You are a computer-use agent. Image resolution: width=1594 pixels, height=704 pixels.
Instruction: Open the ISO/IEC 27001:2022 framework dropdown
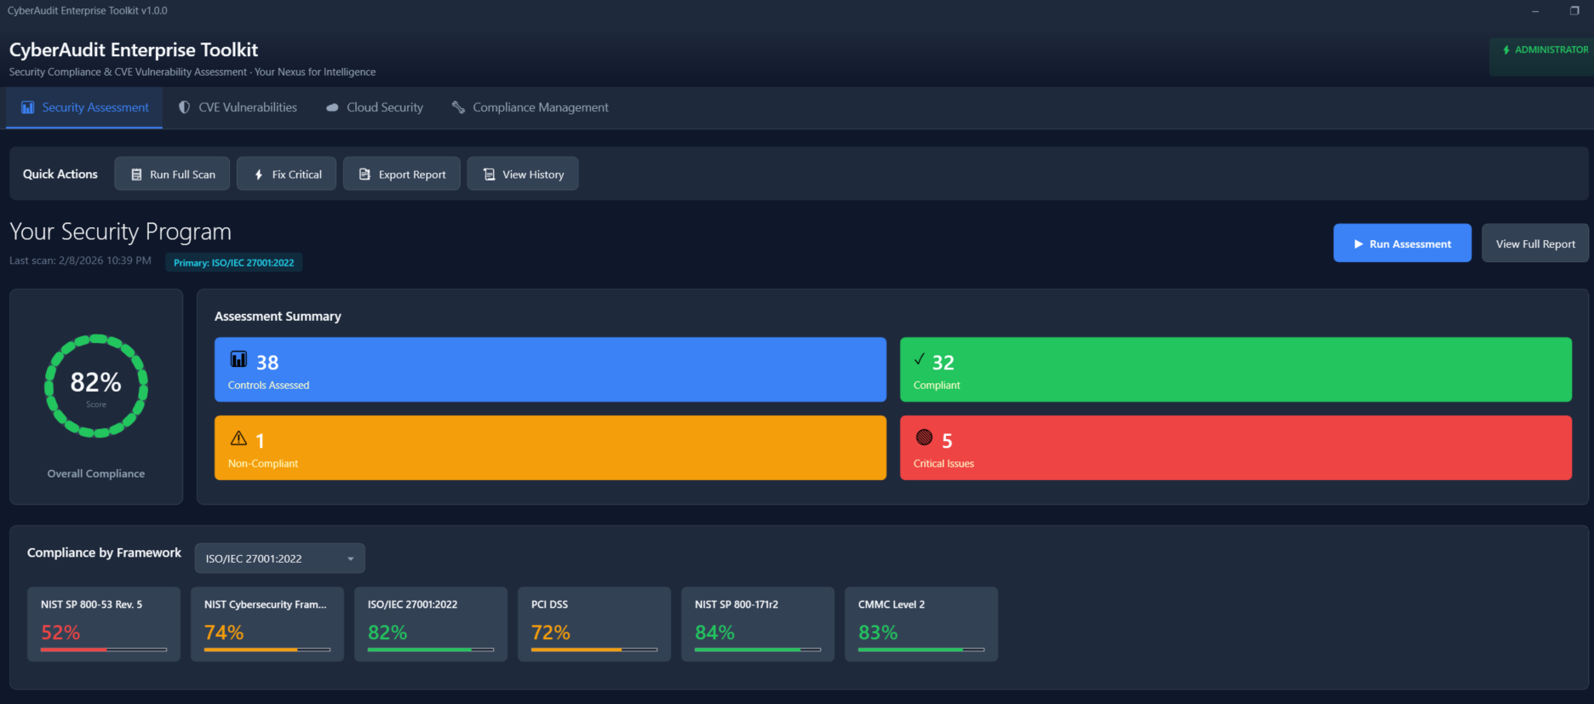click(280, 558)
